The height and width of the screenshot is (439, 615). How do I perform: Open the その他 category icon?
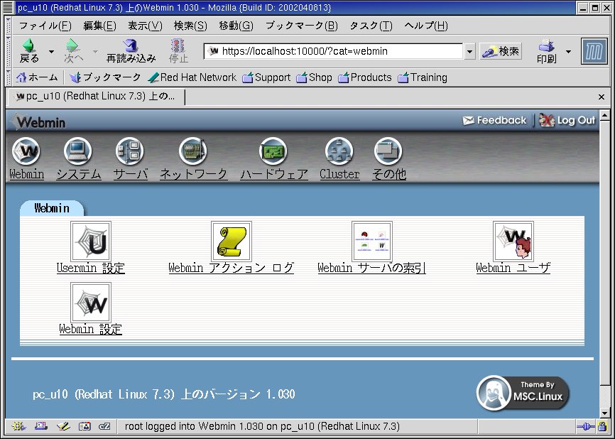(388, 151)
